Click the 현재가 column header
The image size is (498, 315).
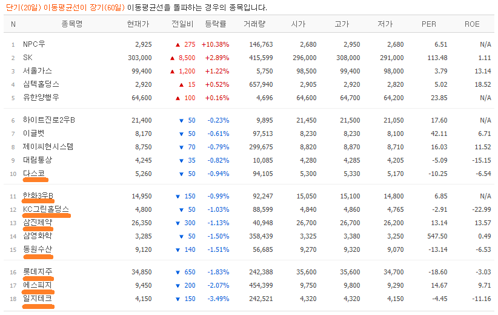point(138,24)
